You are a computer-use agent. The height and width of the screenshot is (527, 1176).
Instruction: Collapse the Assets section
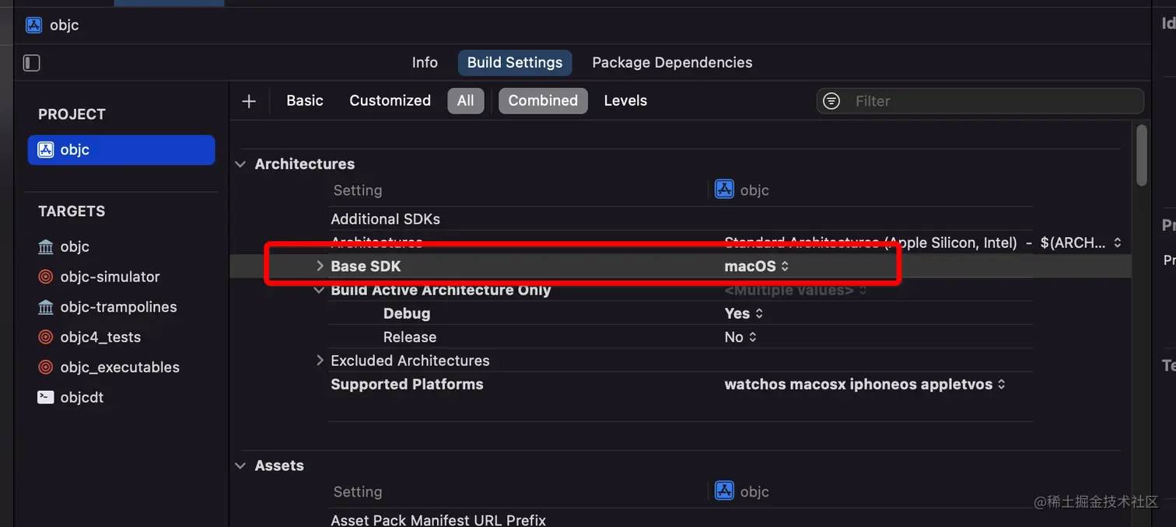240,466
